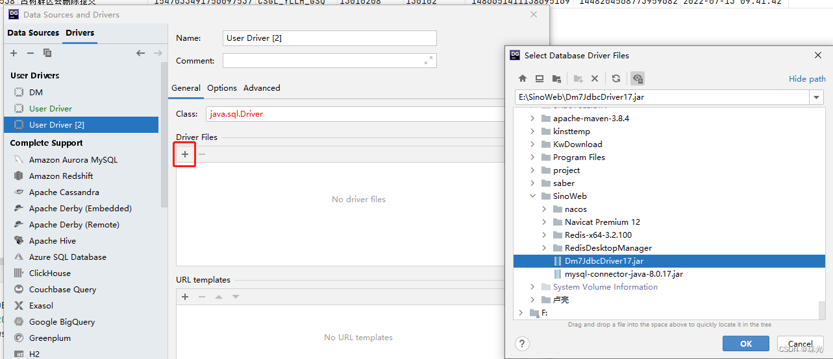
Task: Select Apache Derby (Embedded) driver
Action: pos(80,208)
